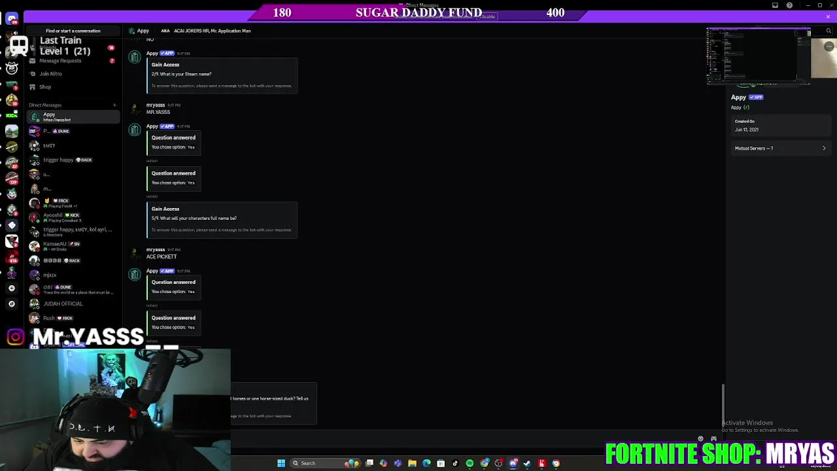The image size is (837, 471).
Task: Open the Rush direct message
Action: [x=72, y=318]
